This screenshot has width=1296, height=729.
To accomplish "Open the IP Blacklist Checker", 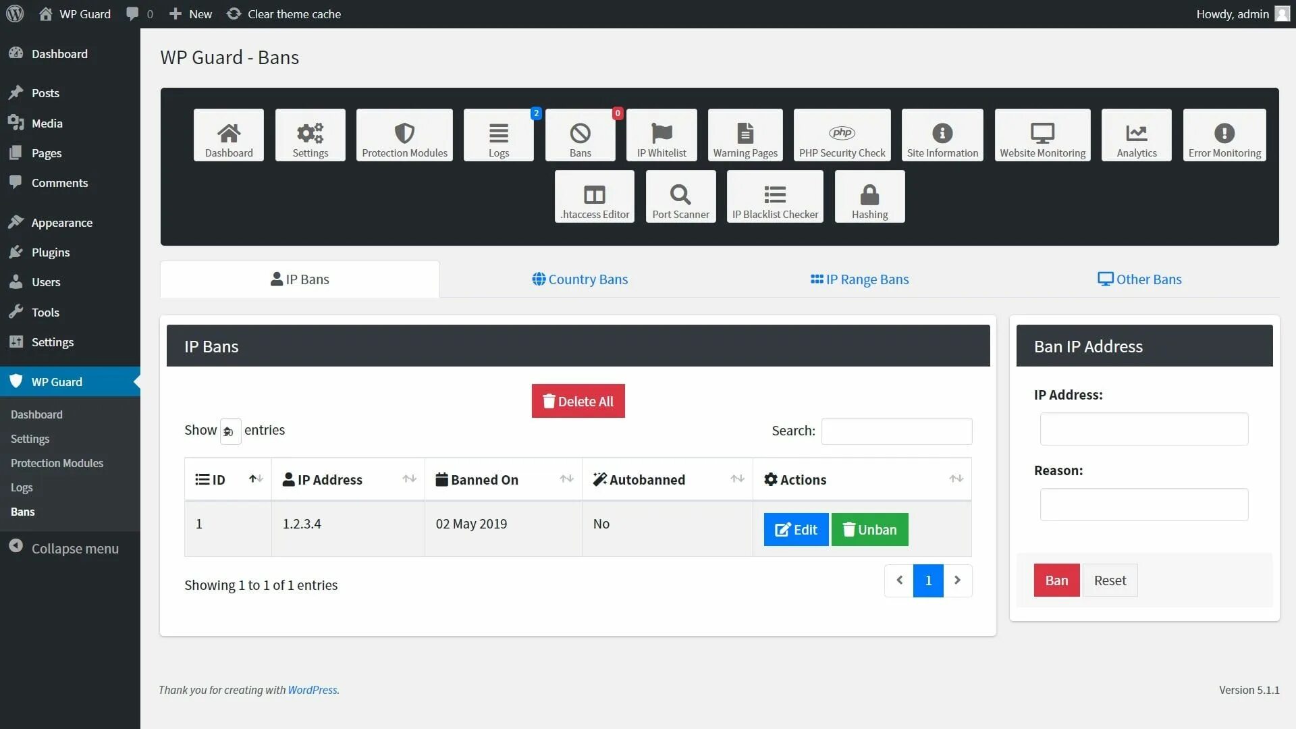I will pyautogui.click(x=774, y=196).
